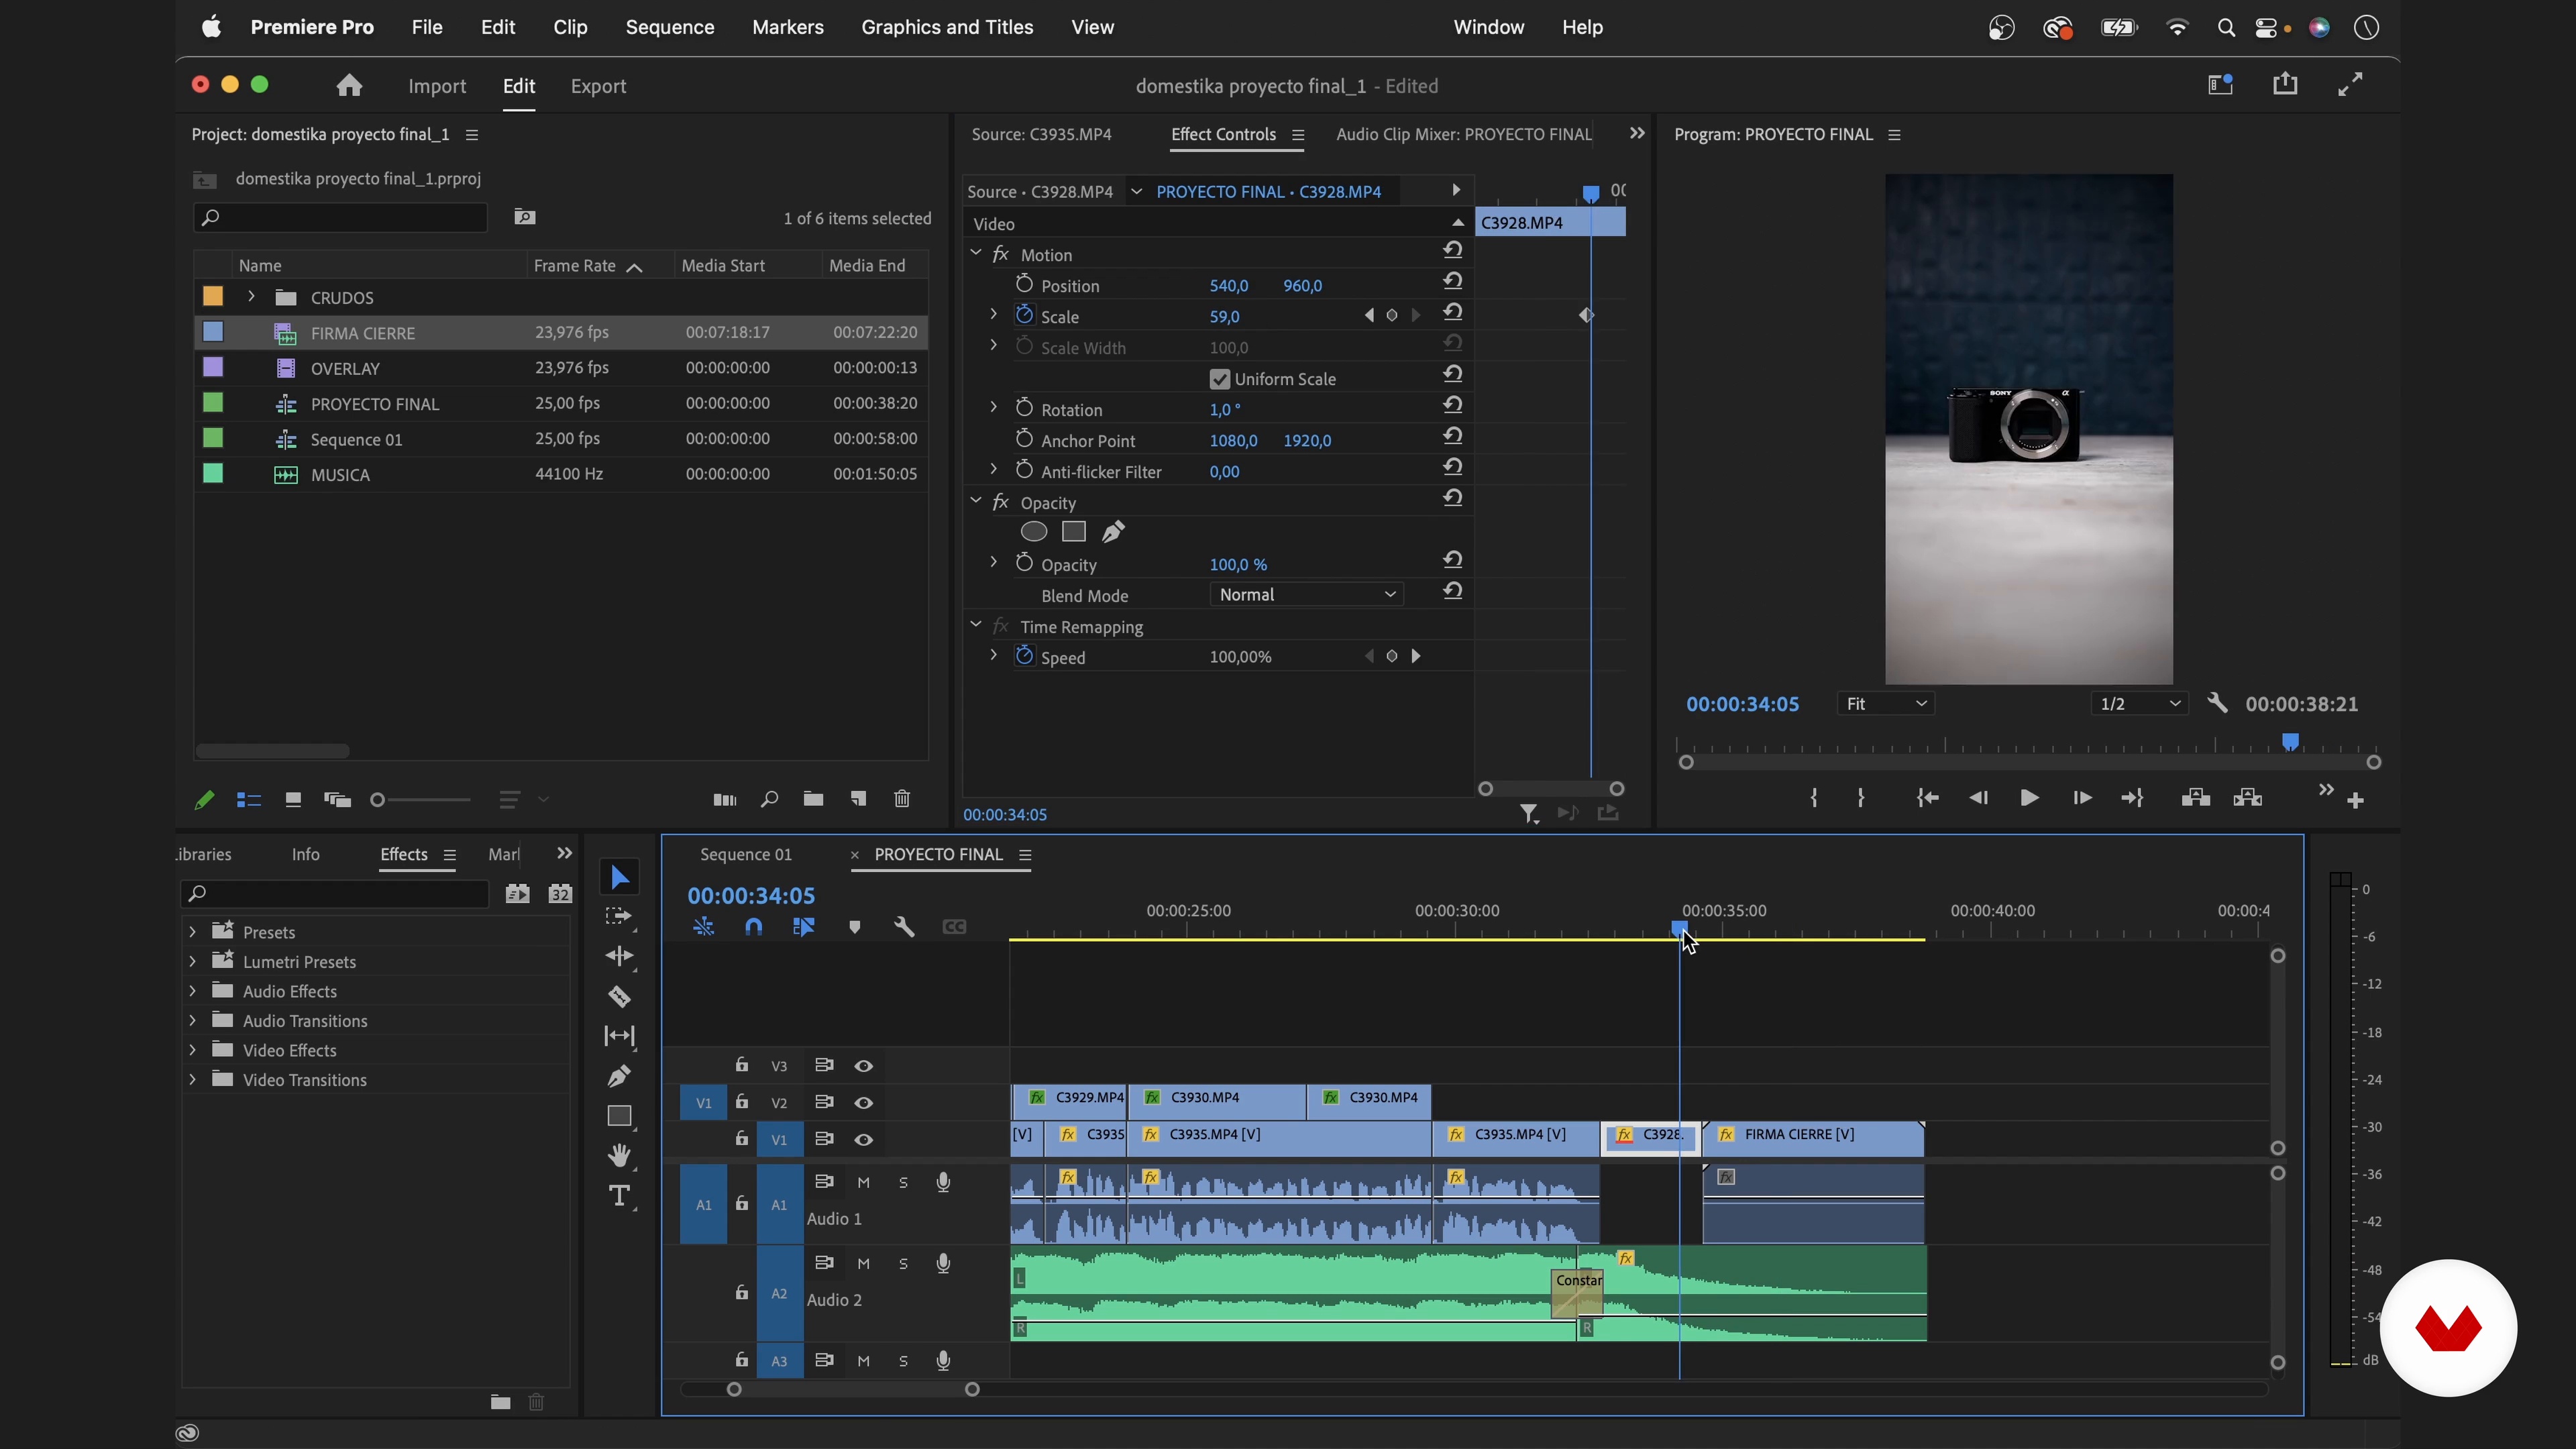Adjust the Project panel thumbnail zoom slider
This screenshot has width=2576, height=1449.
click(419, 800)
